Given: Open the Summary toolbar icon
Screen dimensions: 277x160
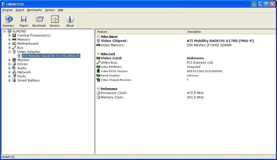Looking at the screenshot, I should tap(8, 19).
